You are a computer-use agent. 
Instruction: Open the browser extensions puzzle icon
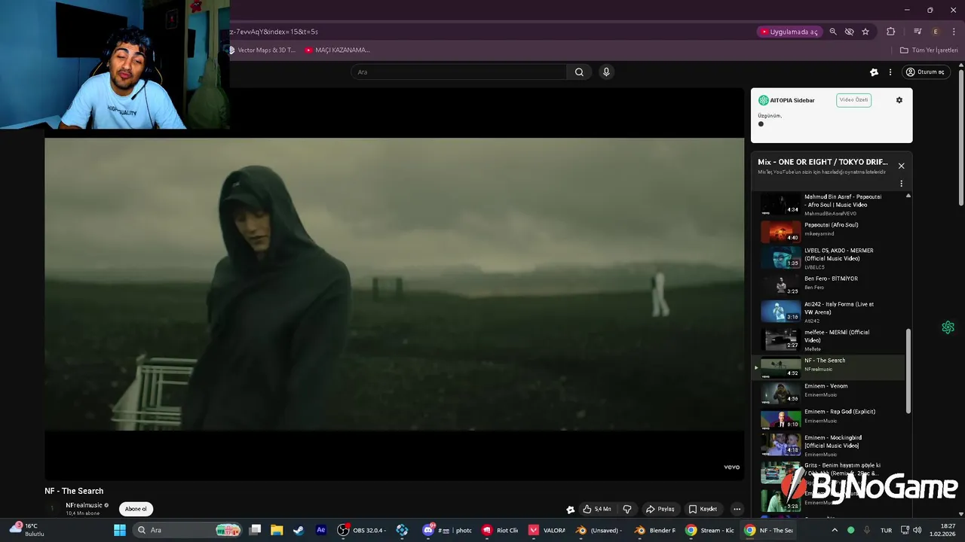pyautogui.click(x=891, y=32)
